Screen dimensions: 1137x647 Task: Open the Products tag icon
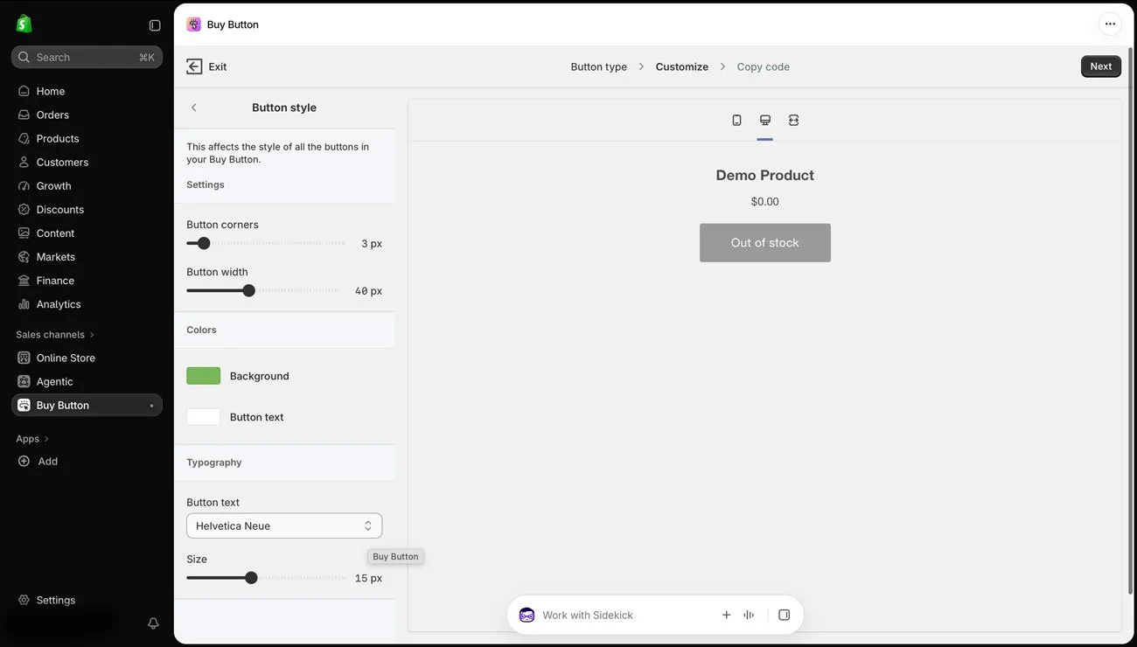point(24,138)
